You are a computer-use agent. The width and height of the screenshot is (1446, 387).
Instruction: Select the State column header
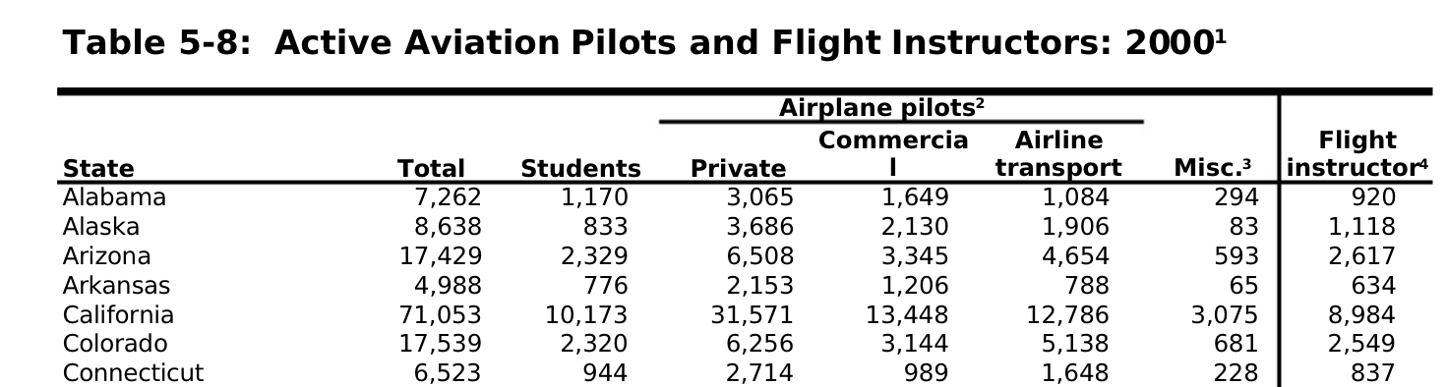[x=98, y=169]
